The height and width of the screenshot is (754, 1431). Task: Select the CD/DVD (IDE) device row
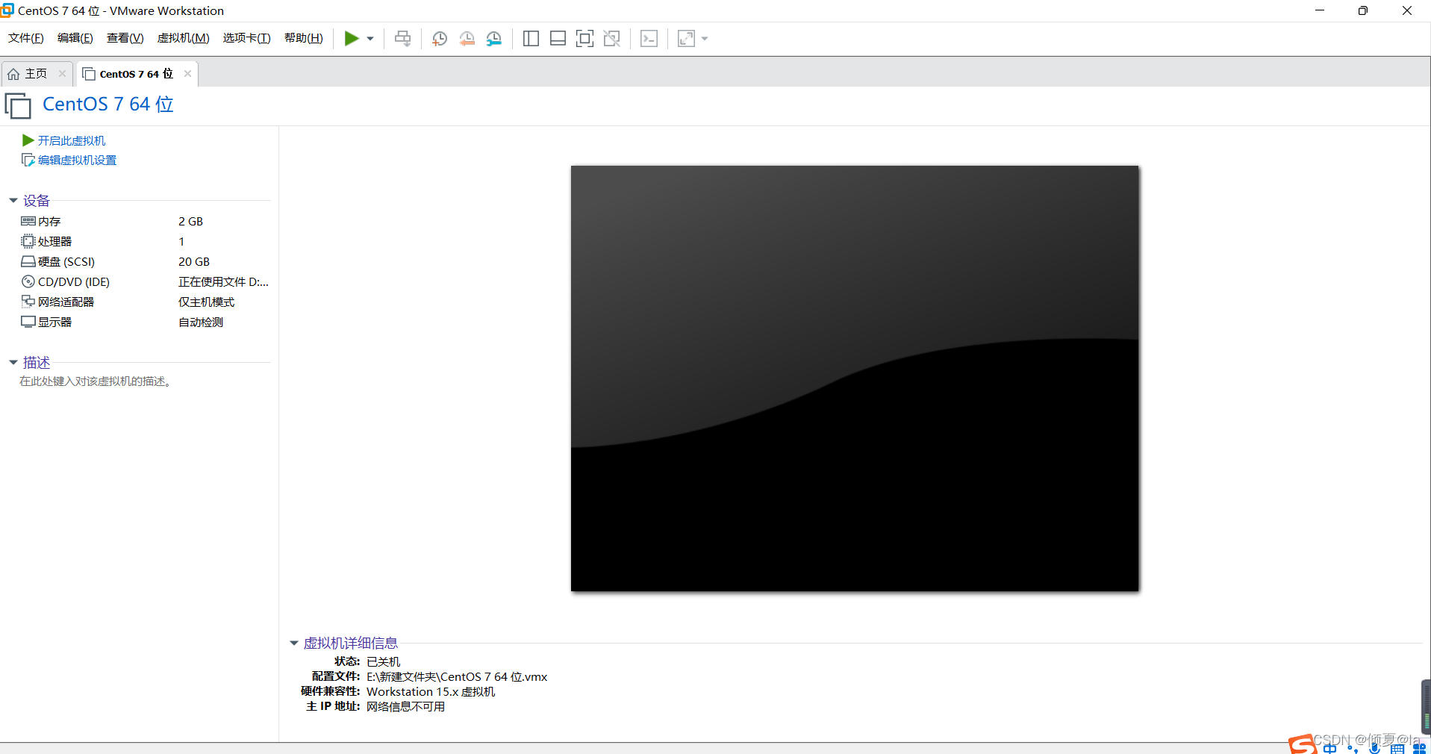pos(145,281)
